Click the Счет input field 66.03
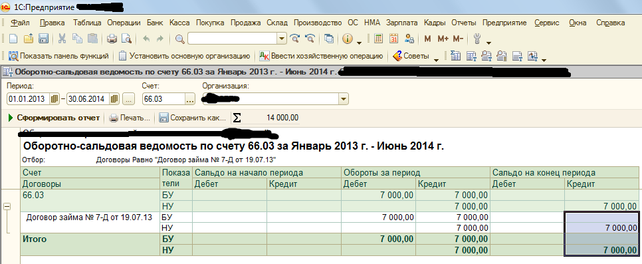 (x=163, y=99)
